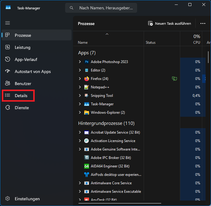Click Neuen Task ausführen button
Viewport: 211px width, 206px height.
(x=169, y=24)
